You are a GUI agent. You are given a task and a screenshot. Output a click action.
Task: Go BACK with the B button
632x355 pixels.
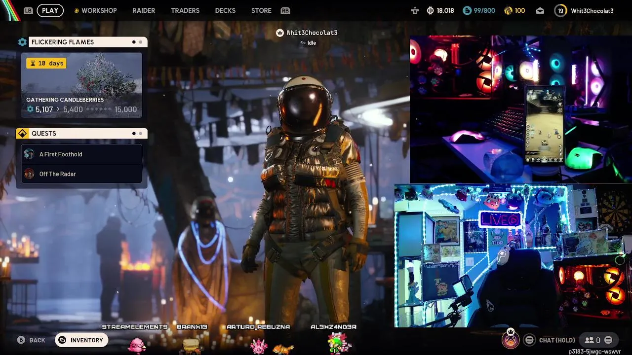(x=31, y=340)
